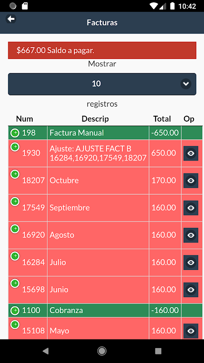
Task: Expand row 15698 Junio details
Action: pyautogui.click(x=15, y=283)
